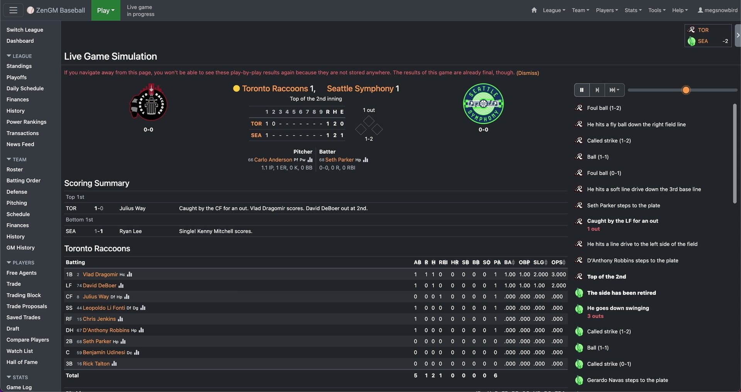Adjust the playback speed slider
741x392 pixels.
(x=685, y=90)
